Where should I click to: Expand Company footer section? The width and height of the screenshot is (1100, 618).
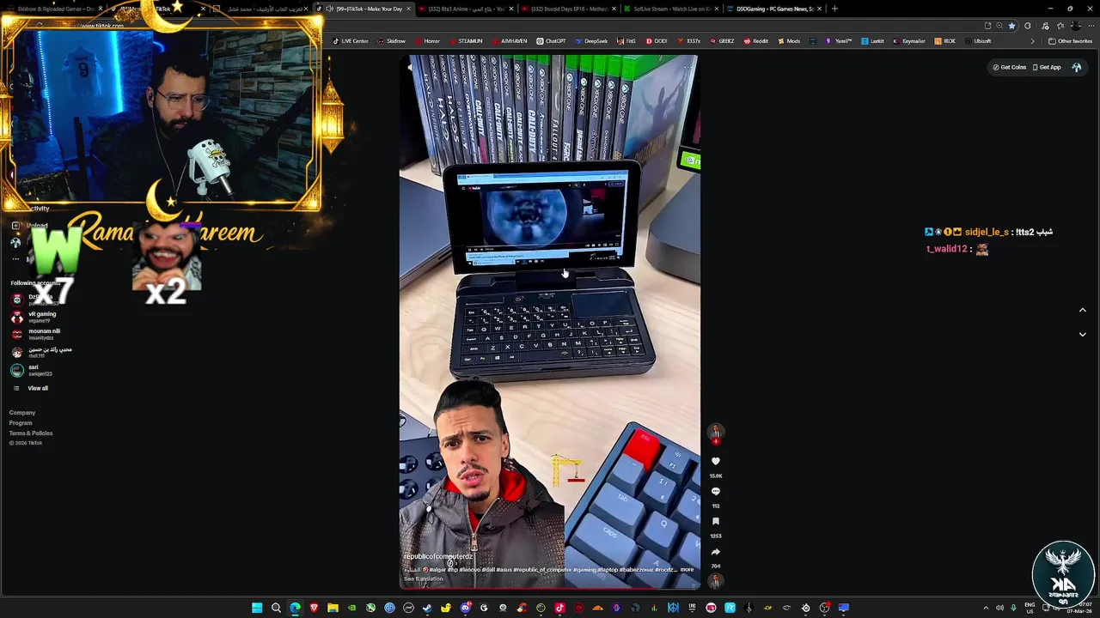coord(22,413)
